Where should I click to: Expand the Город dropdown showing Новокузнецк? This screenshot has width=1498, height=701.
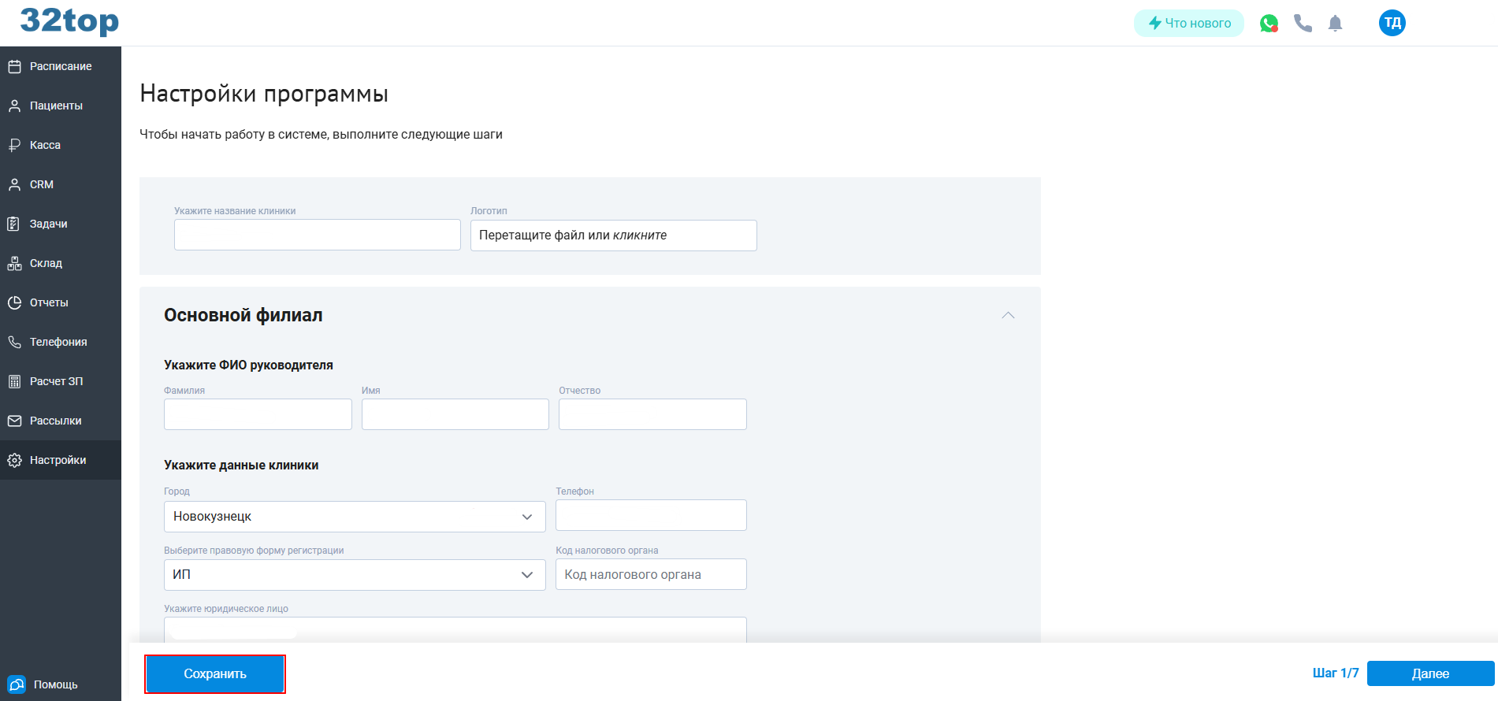click(x=354, y=517)
